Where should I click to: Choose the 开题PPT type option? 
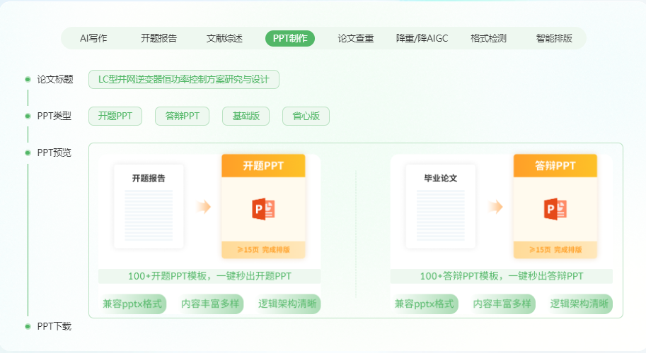[115, 116]
